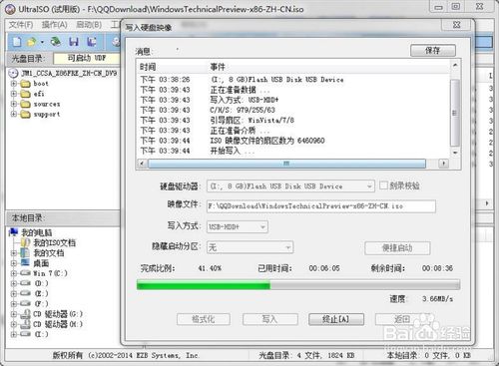499x366 pixels.
Task: Enable the 刻录校验 checkbox
Action: [383, 185]
